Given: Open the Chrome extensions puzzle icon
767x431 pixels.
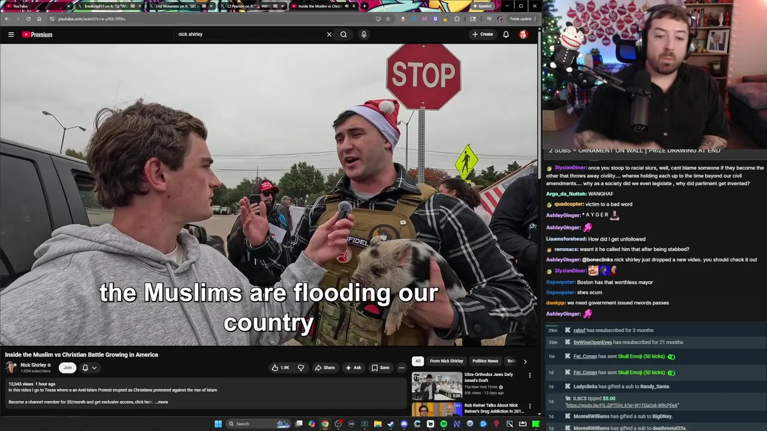Looking at the screenshot, I should 457,19.
